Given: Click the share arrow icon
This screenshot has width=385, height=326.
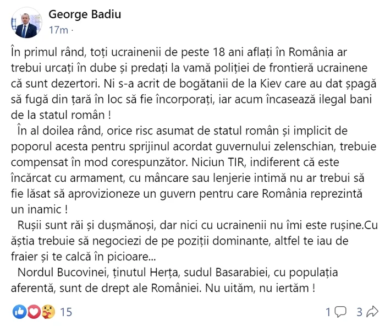Looking at the screenshot, I should [372, 312].
